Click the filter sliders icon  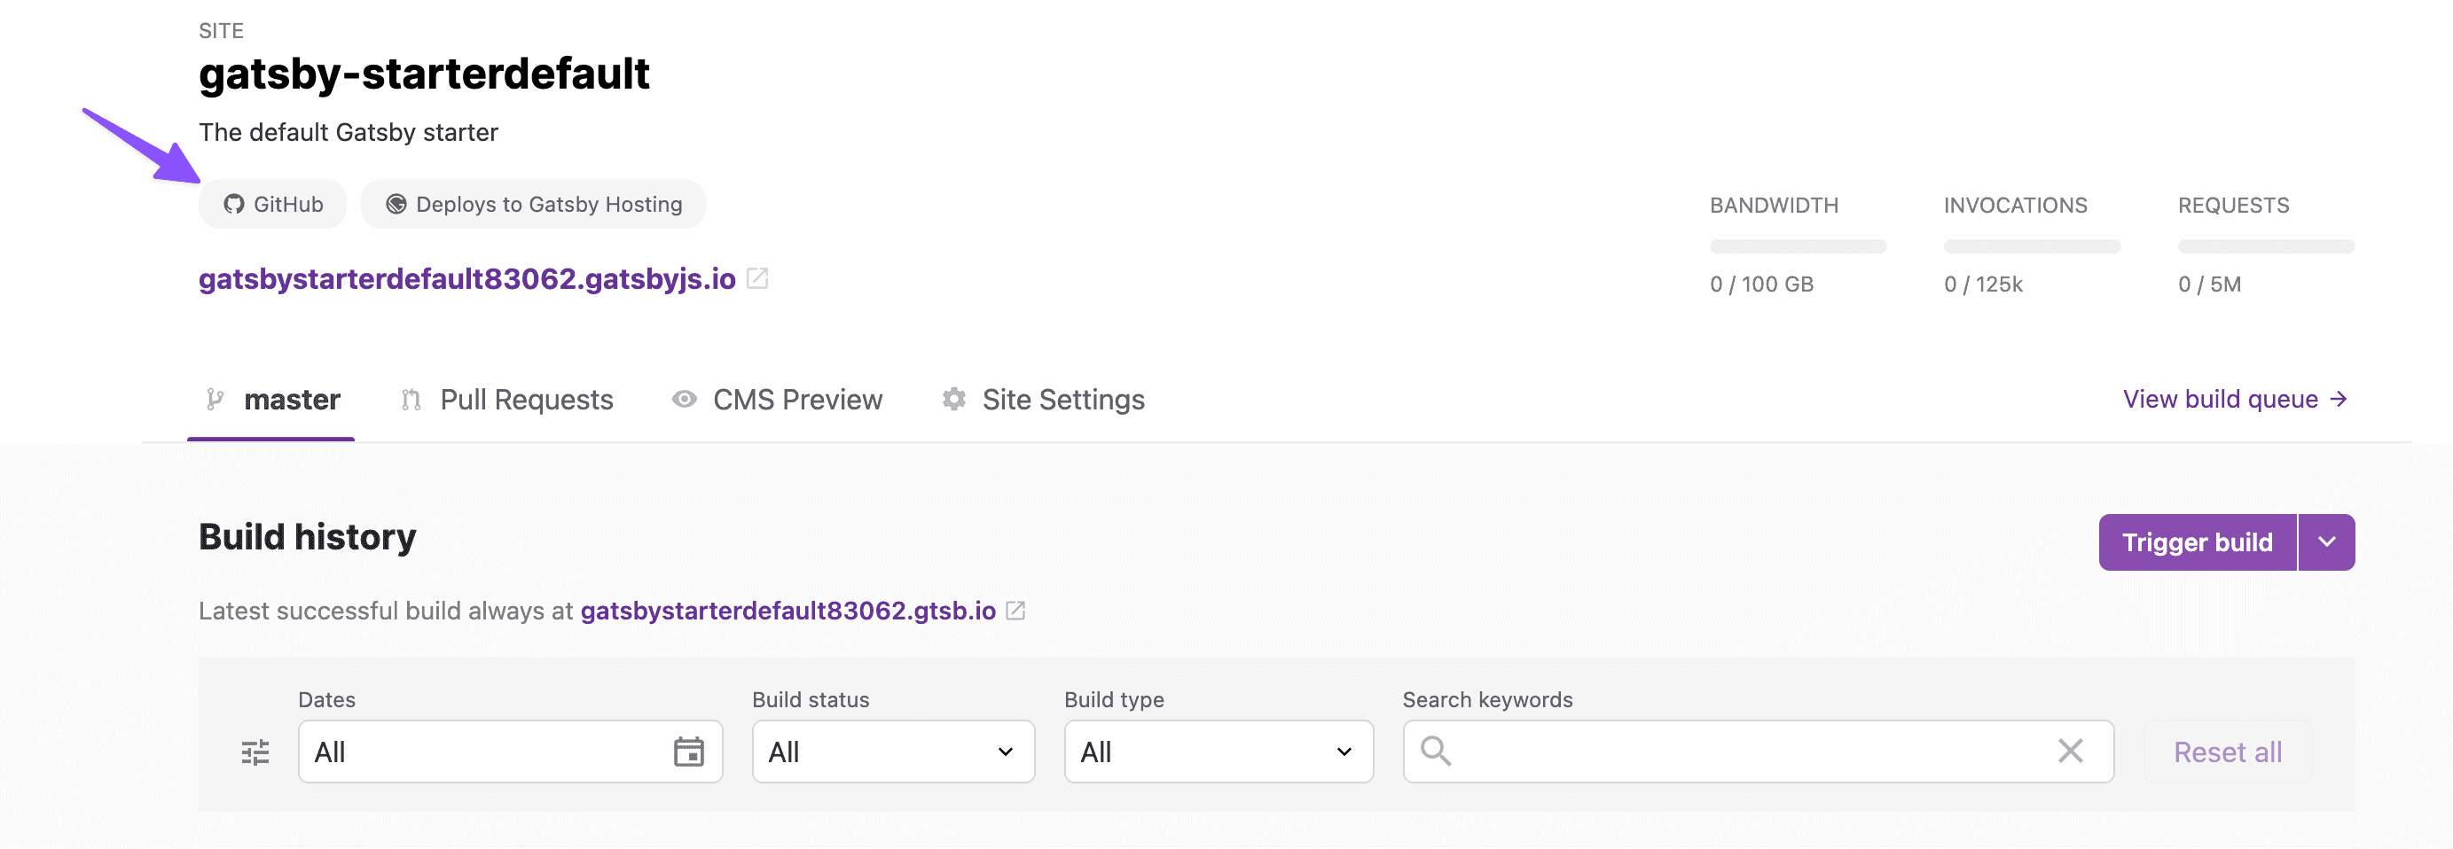point(255,752)
